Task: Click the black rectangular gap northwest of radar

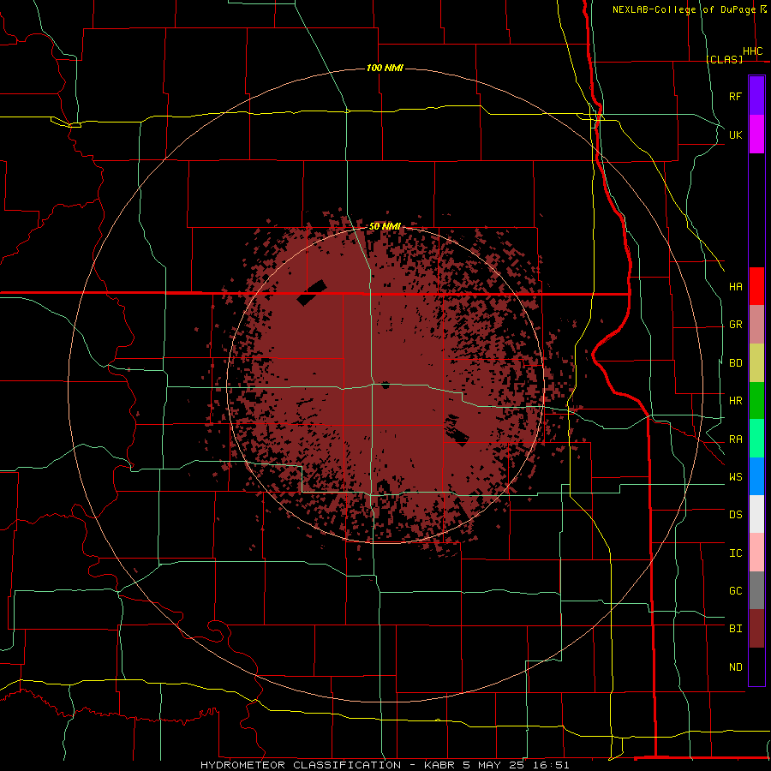Action: (x=312, y=293)
